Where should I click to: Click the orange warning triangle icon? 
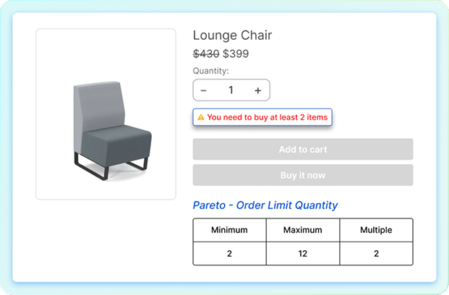point(201,117)
